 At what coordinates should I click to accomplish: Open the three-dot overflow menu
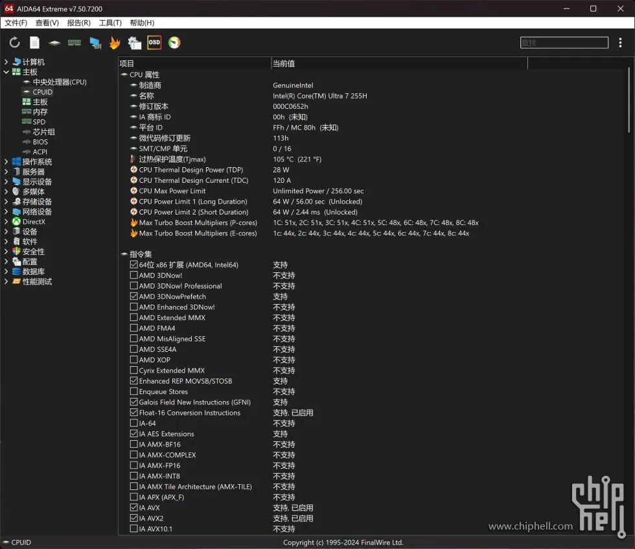[x=620, y=43]
